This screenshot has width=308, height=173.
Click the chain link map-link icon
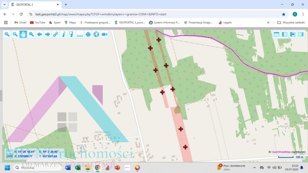[56, 34]
